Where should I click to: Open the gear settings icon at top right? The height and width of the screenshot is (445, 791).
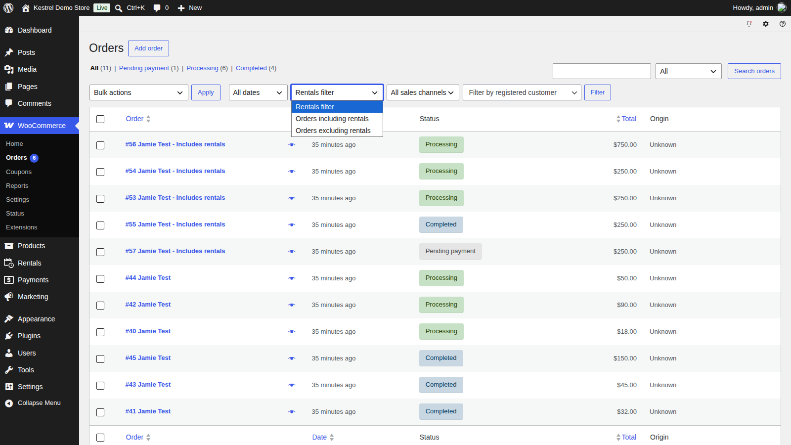tap(766, 24)
